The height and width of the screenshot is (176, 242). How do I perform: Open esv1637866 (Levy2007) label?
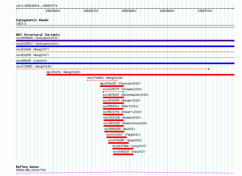[x=129, y=146]
